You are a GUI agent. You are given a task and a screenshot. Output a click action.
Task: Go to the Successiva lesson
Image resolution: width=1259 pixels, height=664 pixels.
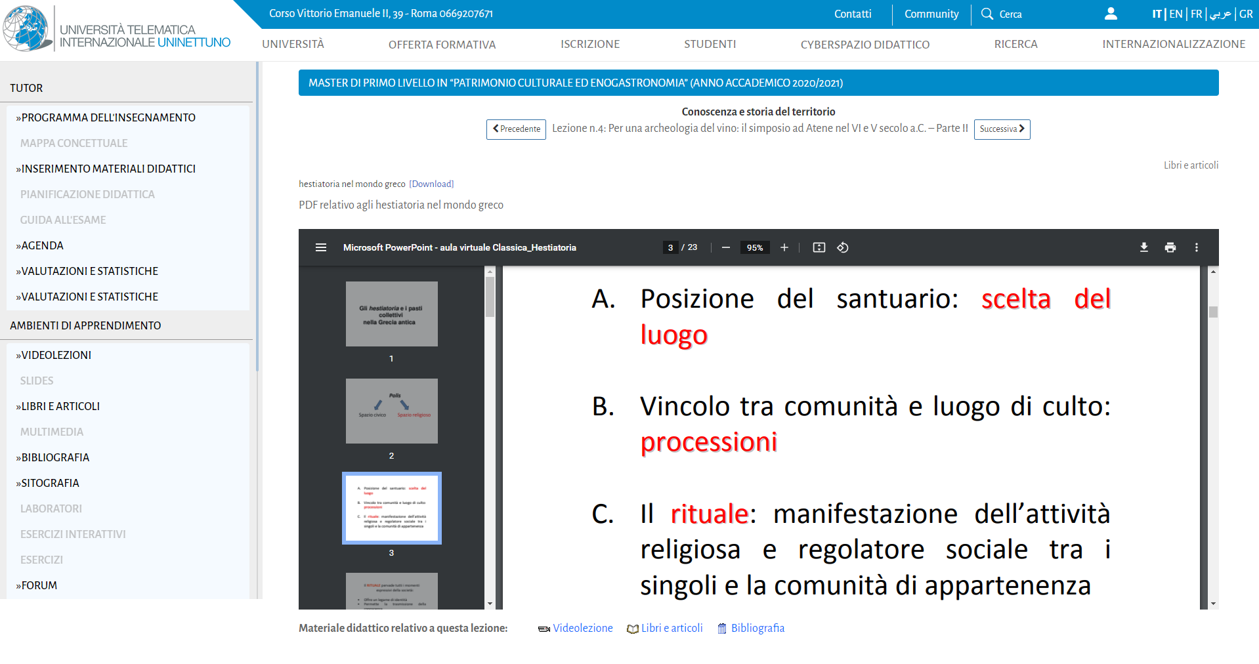pyautogui.click(x=1002, y=129)
